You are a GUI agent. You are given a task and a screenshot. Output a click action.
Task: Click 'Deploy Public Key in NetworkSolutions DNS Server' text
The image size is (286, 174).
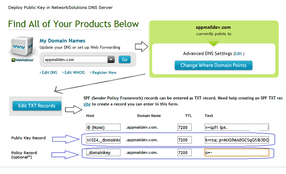pyautogui.click(x=60, y=7)
